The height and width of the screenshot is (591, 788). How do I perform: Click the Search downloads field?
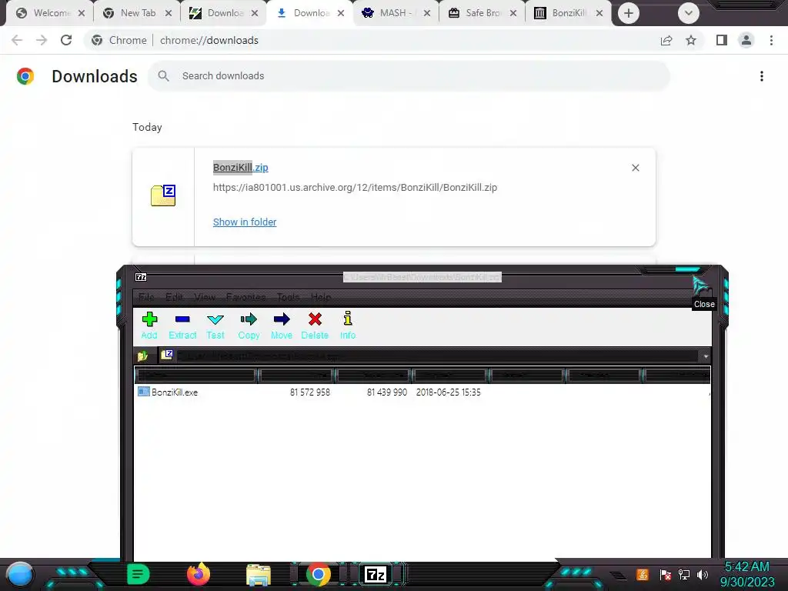pos(409,76)
